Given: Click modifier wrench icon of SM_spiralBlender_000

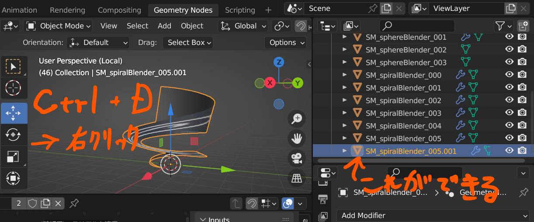Looking at the screenshot, I should point(460,75).
